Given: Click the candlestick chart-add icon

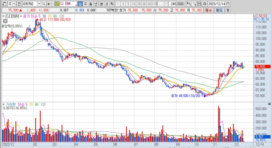Looking at the screenshot, I should click(x=189, y=4).
